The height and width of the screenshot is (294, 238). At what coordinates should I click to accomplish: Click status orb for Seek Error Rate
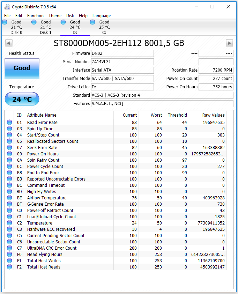click(x=9, y=147)
